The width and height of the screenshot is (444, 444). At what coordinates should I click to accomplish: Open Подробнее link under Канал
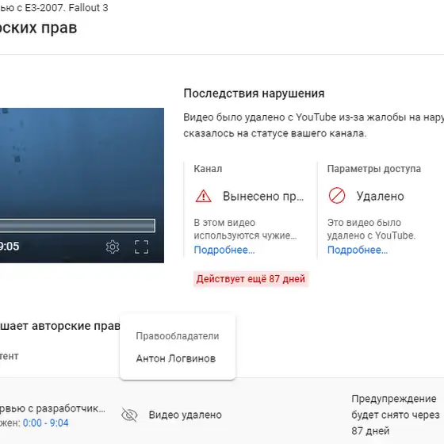224,250
